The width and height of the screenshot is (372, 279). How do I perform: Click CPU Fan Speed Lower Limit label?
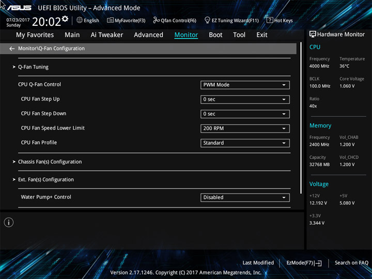click(x=53, y=128)
